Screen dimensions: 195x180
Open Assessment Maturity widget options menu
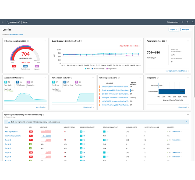(x=45, y=78)
